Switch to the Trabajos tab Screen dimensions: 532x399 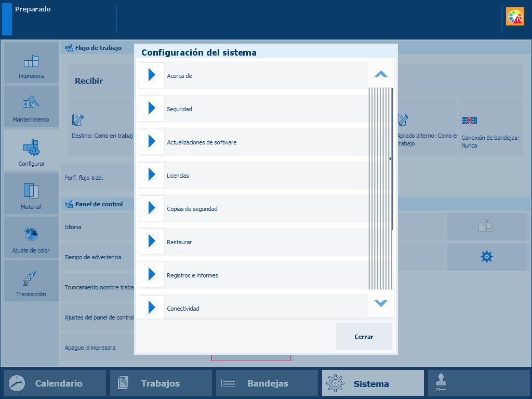point(161,383)
